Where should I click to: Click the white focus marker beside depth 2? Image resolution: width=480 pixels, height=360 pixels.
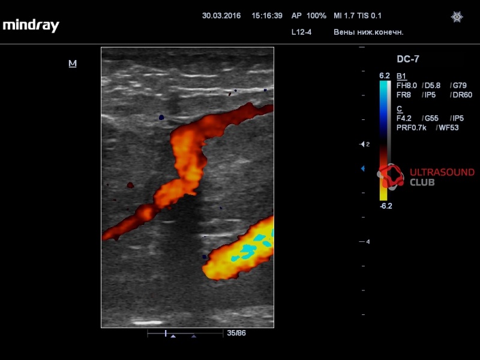pos(362,144)
